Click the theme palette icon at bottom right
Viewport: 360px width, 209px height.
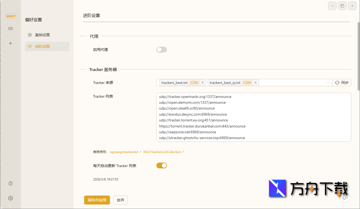[x=345, y=197]
